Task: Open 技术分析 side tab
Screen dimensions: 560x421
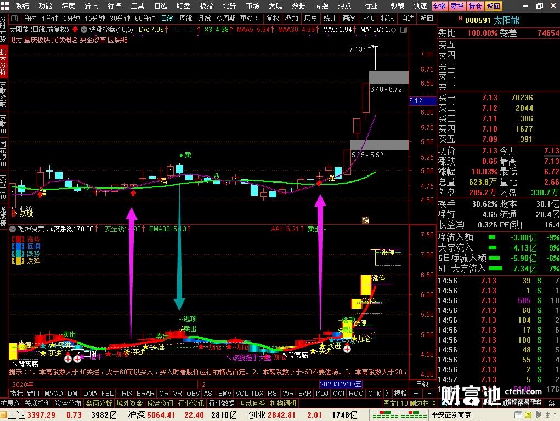Action: pyautogui.click(x=3, y=61)
